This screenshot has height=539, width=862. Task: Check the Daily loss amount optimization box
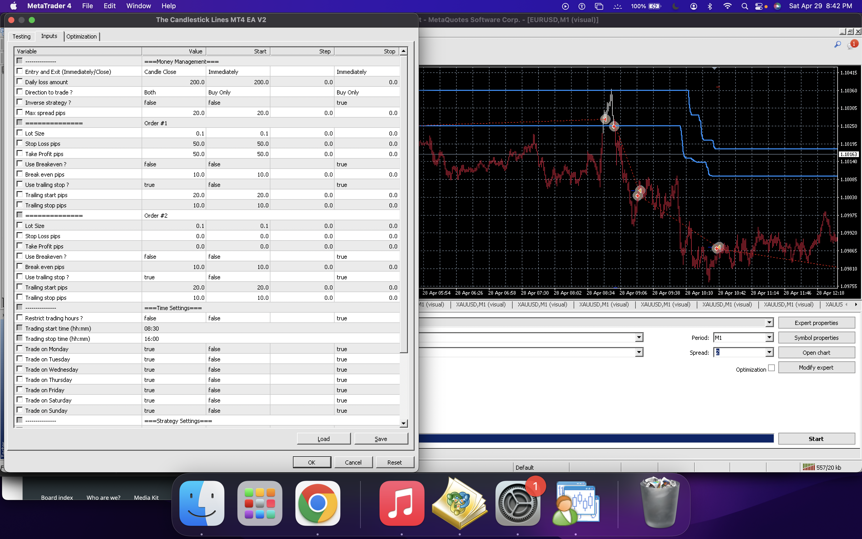point(19,82)
